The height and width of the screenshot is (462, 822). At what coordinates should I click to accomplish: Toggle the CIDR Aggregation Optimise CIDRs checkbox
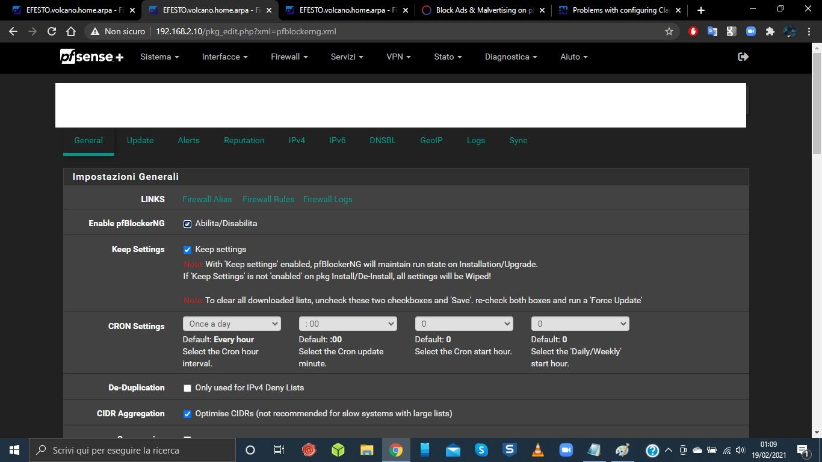[x=187, y=414]
